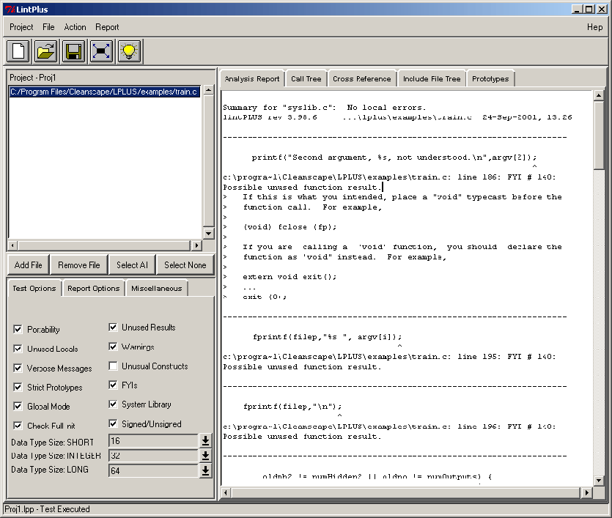
Task: Click the LintPlus title bar application icon
Action: (x=10, y=8)
